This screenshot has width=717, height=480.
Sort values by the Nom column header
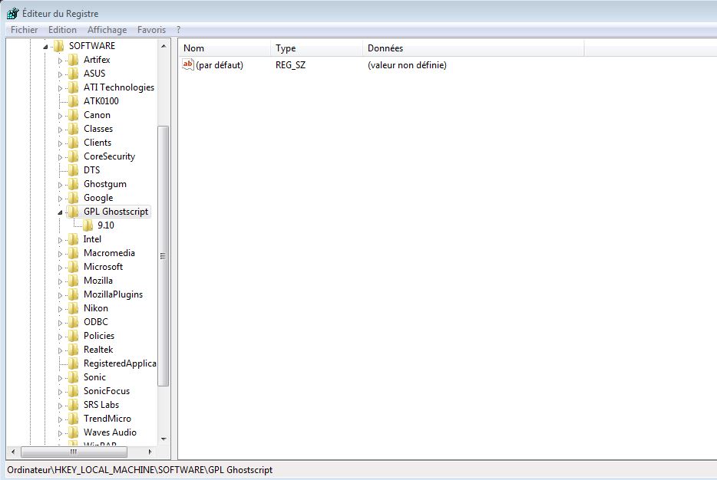pos(224,48)
